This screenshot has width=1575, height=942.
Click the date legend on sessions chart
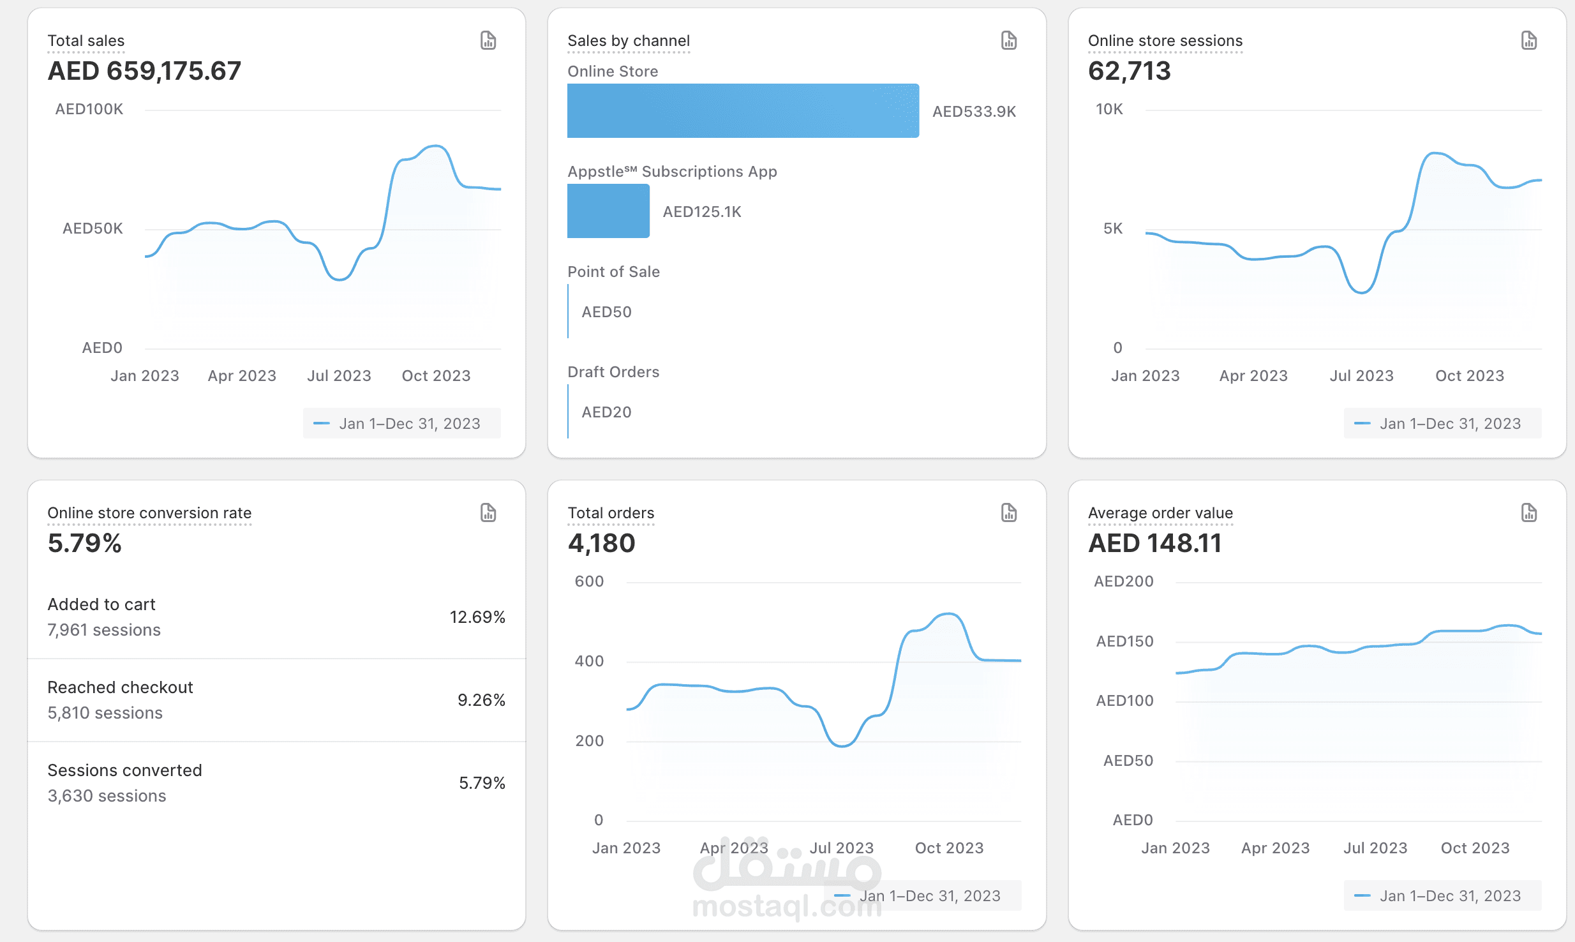point(1442,423)
